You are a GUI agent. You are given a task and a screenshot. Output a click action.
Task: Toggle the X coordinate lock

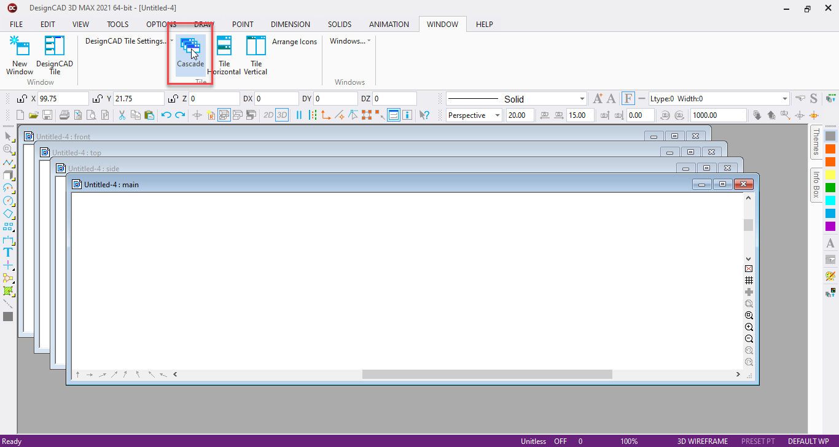click(x=23, y=98)
